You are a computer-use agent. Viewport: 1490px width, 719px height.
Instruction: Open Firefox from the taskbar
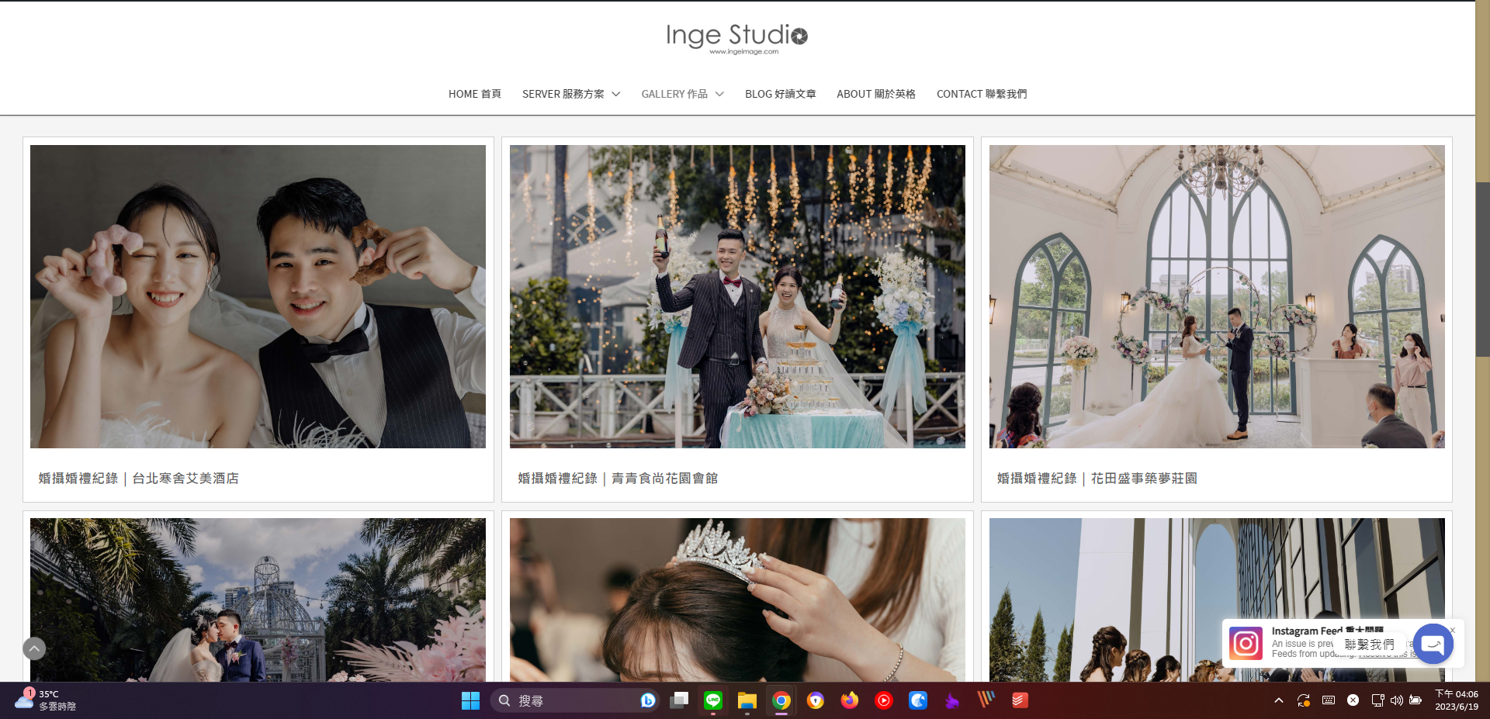tap(850, 700)
